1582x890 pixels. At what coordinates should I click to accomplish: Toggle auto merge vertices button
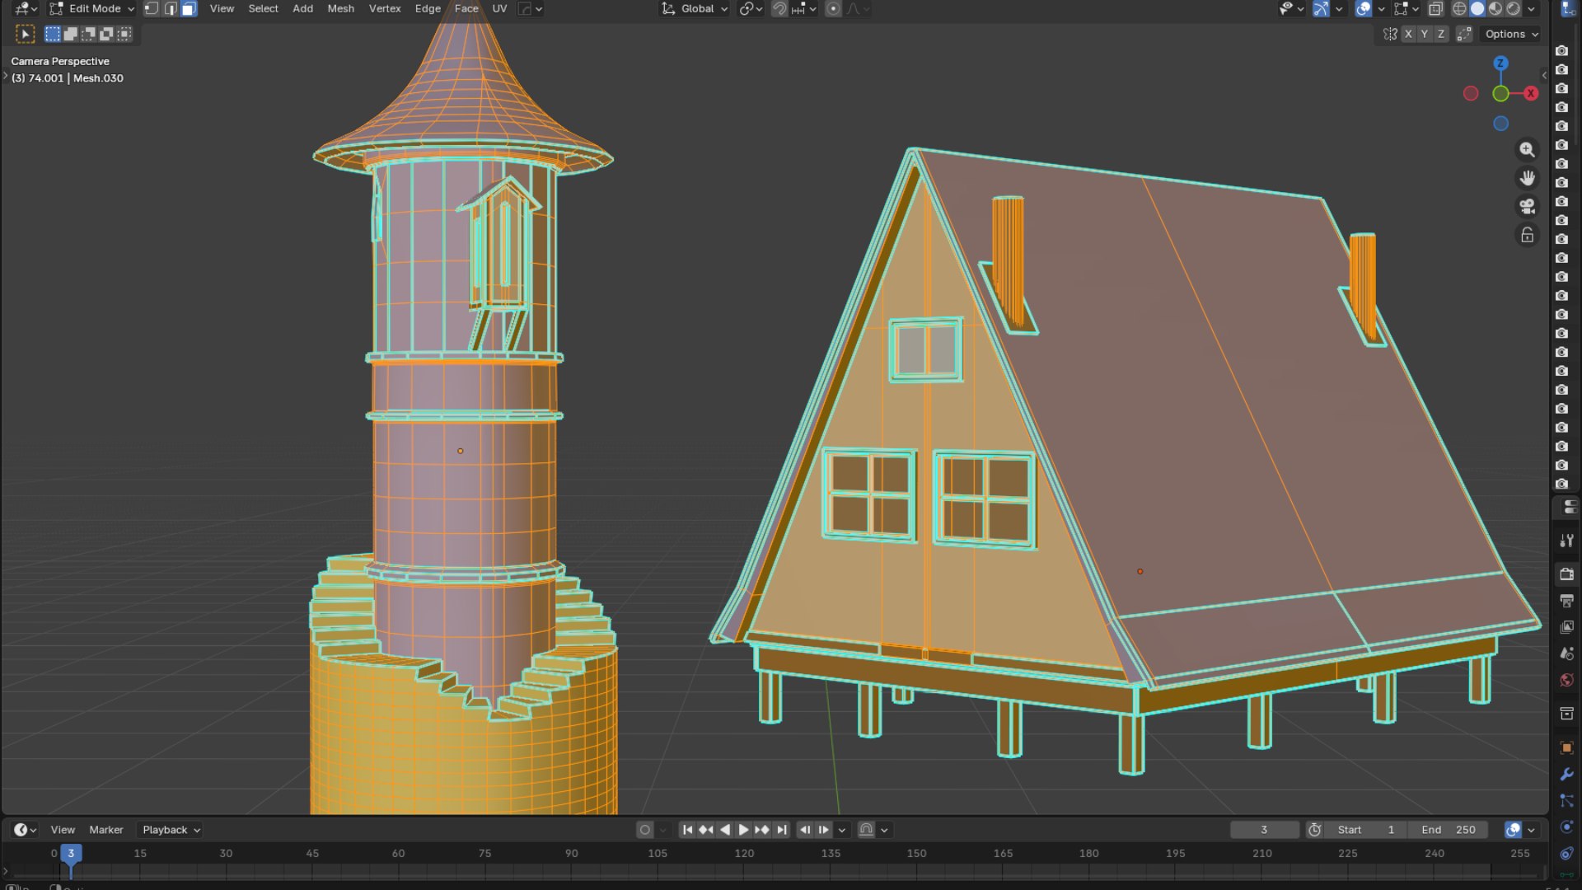(1464, 34)
